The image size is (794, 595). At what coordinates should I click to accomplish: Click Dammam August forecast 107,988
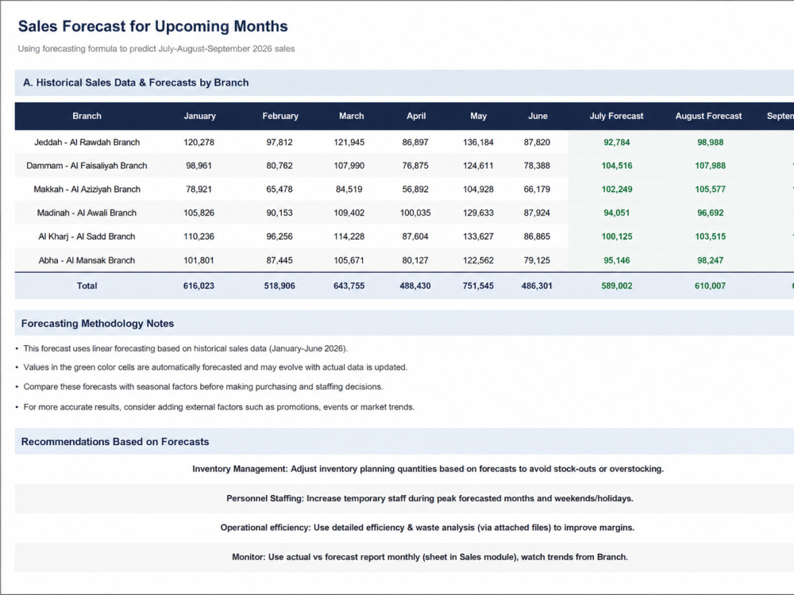pyautogui.click(x=711, y=166)
